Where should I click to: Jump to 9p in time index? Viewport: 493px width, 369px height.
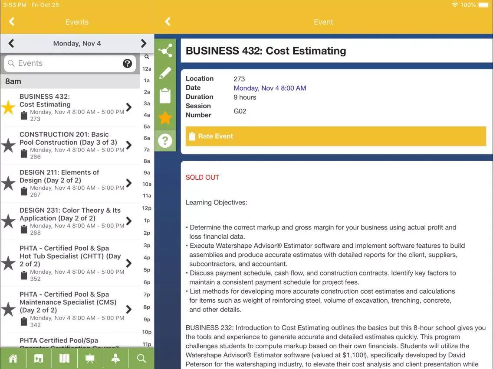pyautogui.click(x=147, y=320)
